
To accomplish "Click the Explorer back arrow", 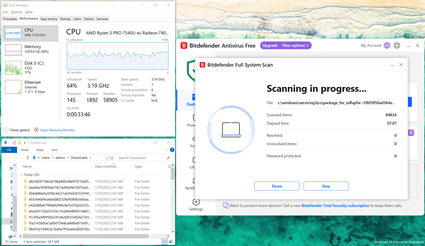I will [7, 158].
